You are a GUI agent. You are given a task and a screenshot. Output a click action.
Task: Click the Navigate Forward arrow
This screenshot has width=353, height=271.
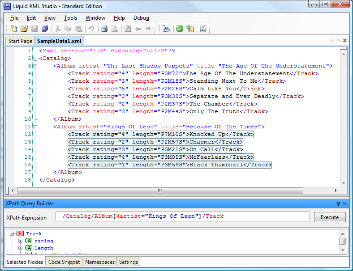148,29
